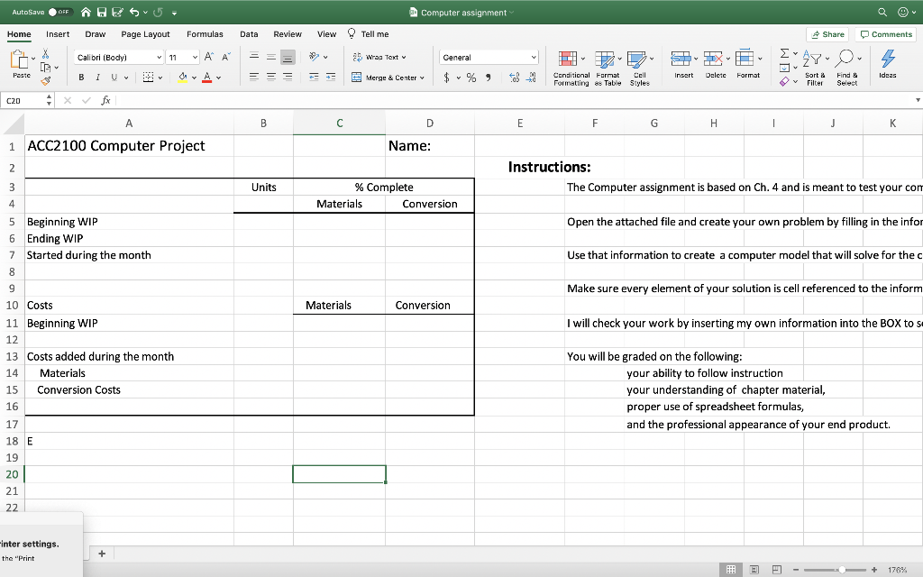Open the Review tab
Screen dimensions: 923x577
tap(288, 33)
